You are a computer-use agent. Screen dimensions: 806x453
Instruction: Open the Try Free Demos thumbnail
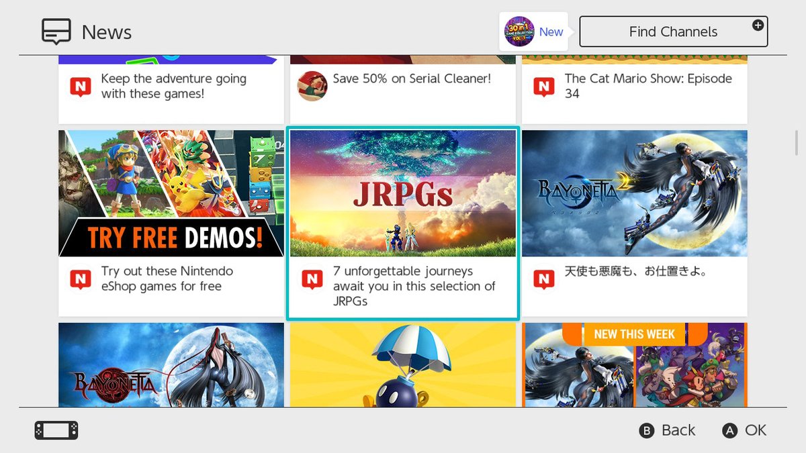[x=171, y=193]
